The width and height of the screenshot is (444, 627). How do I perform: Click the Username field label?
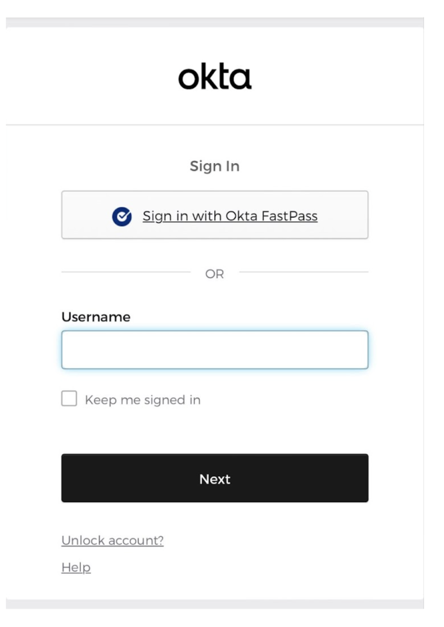pos(96,317)
